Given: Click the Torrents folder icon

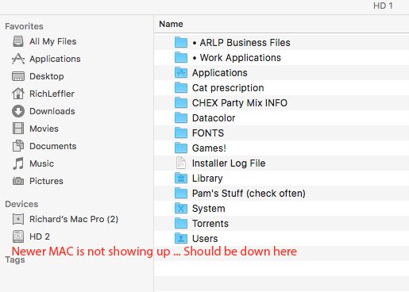Looking at the screenshot, I should coord(181,223).
